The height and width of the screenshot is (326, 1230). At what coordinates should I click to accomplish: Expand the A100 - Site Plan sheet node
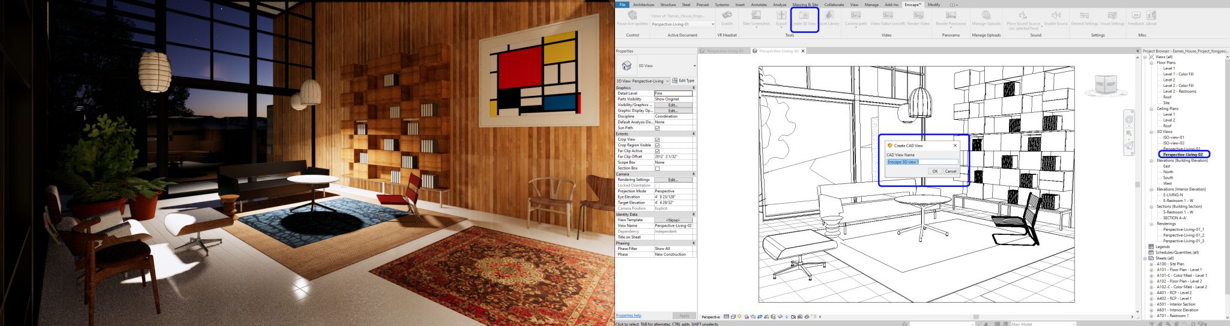[1151, 264]
